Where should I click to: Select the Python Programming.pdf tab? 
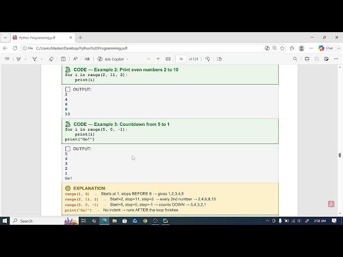42,38
